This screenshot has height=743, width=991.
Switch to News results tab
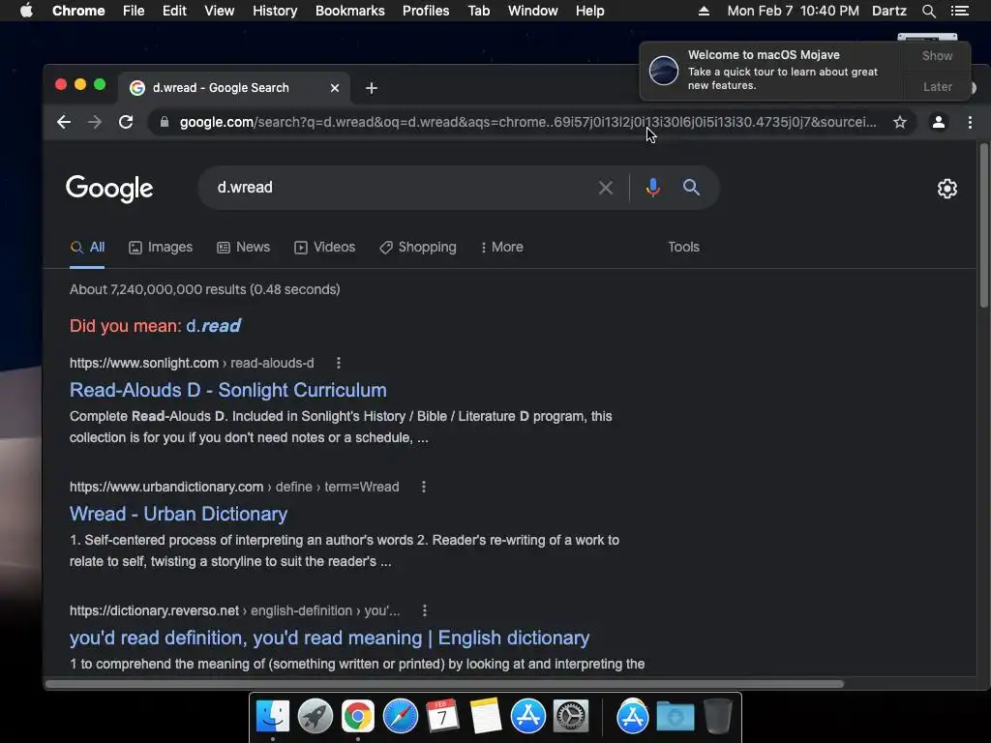(x=243, y=247)
